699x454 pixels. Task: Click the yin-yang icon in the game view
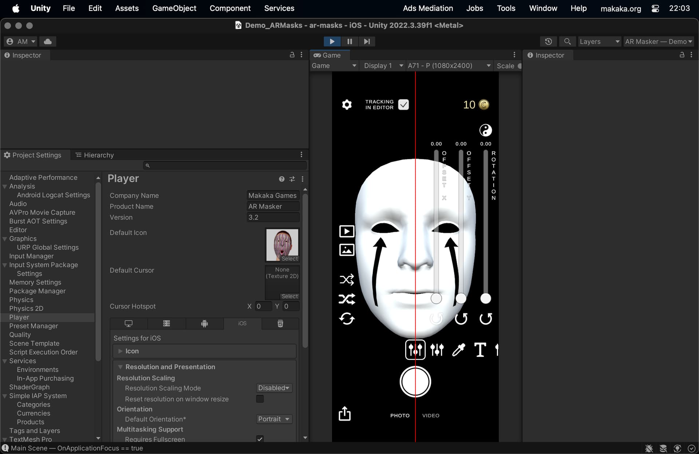pos(485,130)
